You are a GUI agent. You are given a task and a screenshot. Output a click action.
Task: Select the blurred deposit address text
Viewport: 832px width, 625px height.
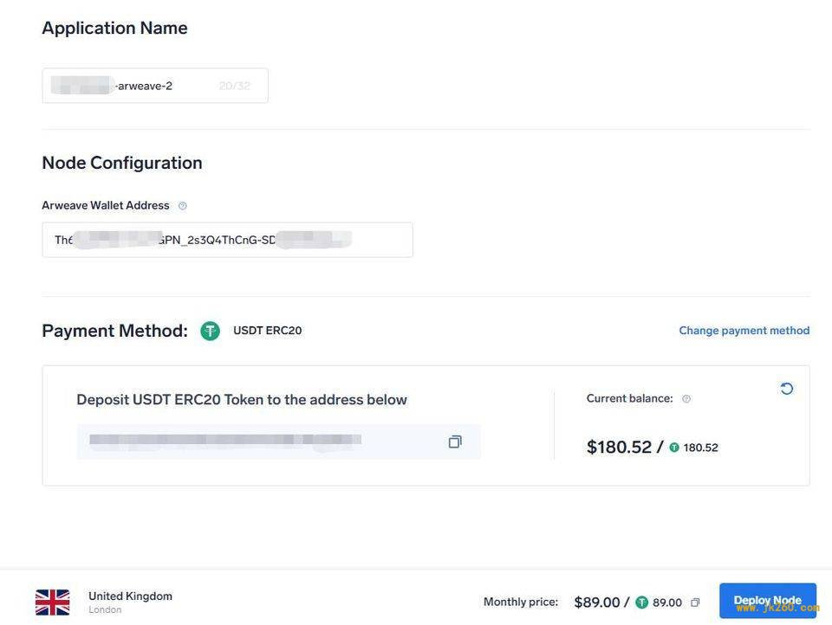tap(225, 440)
